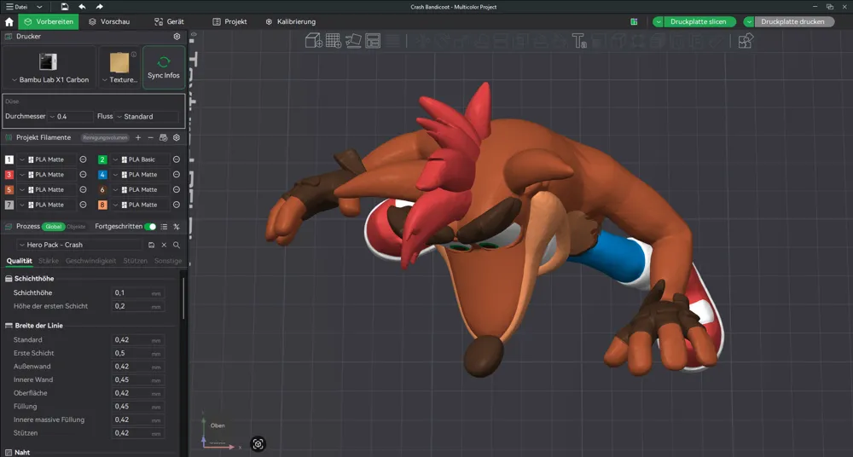Click info icon on textured plate card
Screen dimensions: 853x457
134,54
